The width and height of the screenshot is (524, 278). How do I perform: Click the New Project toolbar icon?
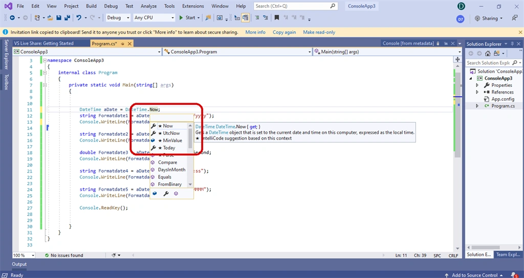(x=37, y=18)
